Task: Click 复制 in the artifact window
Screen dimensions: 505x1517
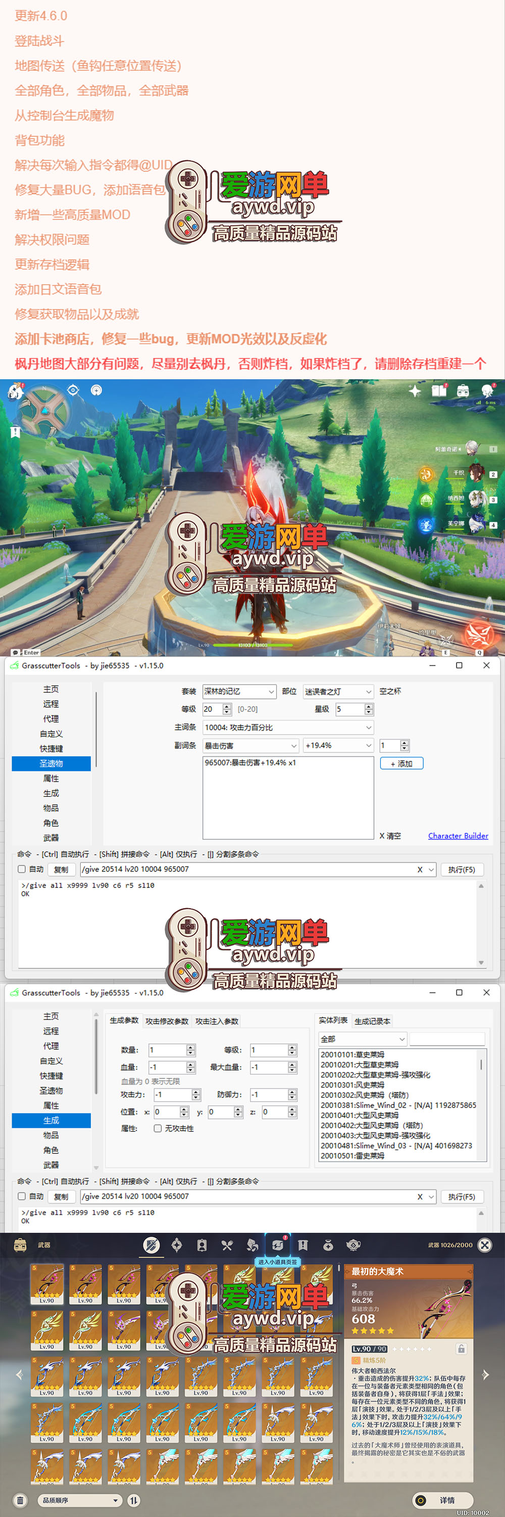Action: [61, 869]
